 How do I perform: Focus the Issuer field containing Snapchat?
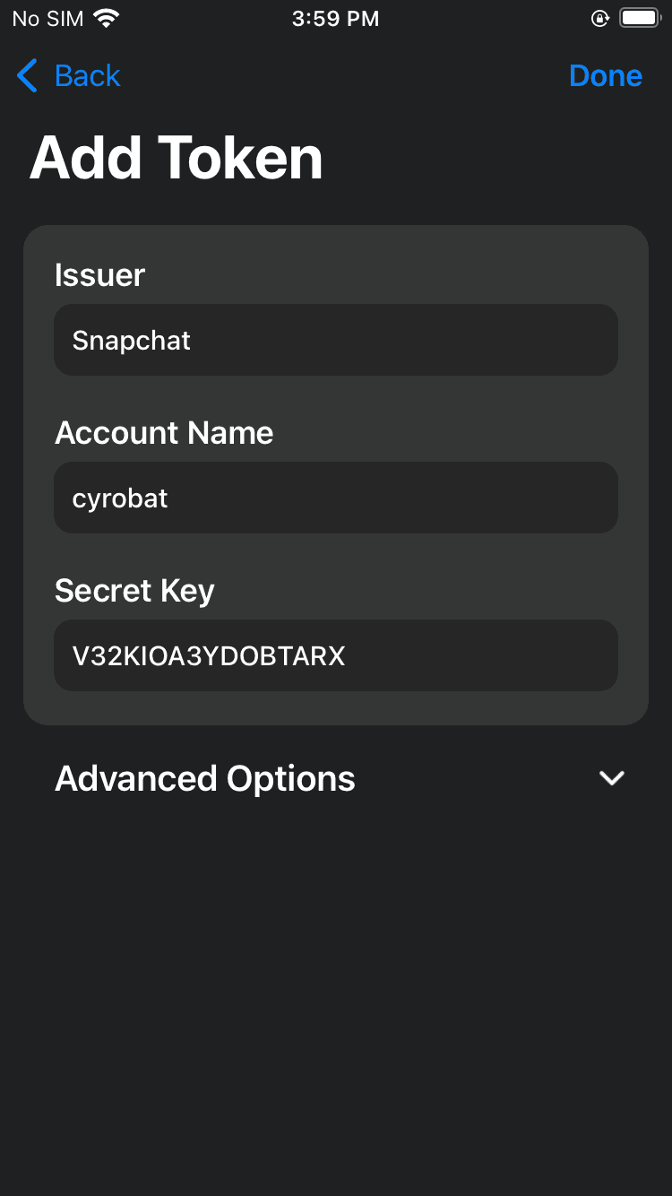pyautogui.click(x=336, y=340)
